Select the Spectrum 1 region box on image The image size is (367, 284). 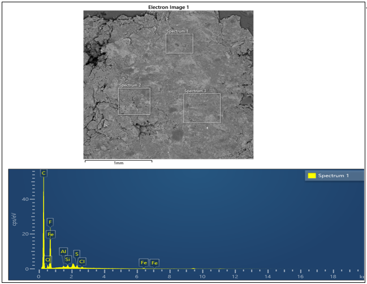click(x=179, y=43)
